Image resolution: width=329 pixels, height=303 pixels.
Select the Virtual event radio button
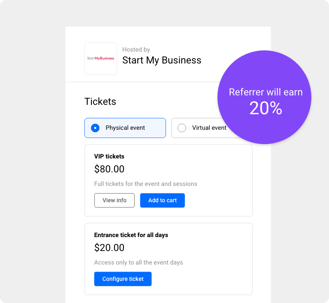tap(182, 128)
